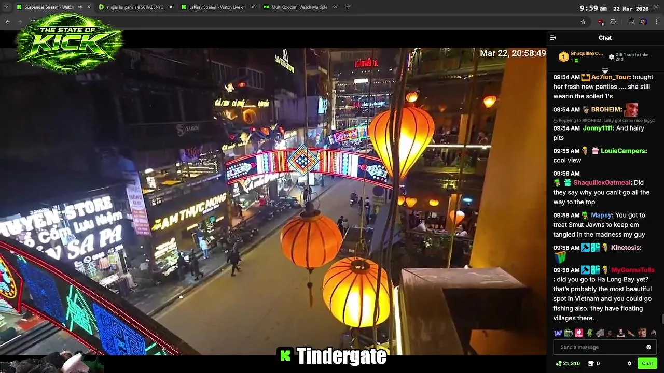
Task: Open Kinetosis' username in chat
Action: pos(626,248)
